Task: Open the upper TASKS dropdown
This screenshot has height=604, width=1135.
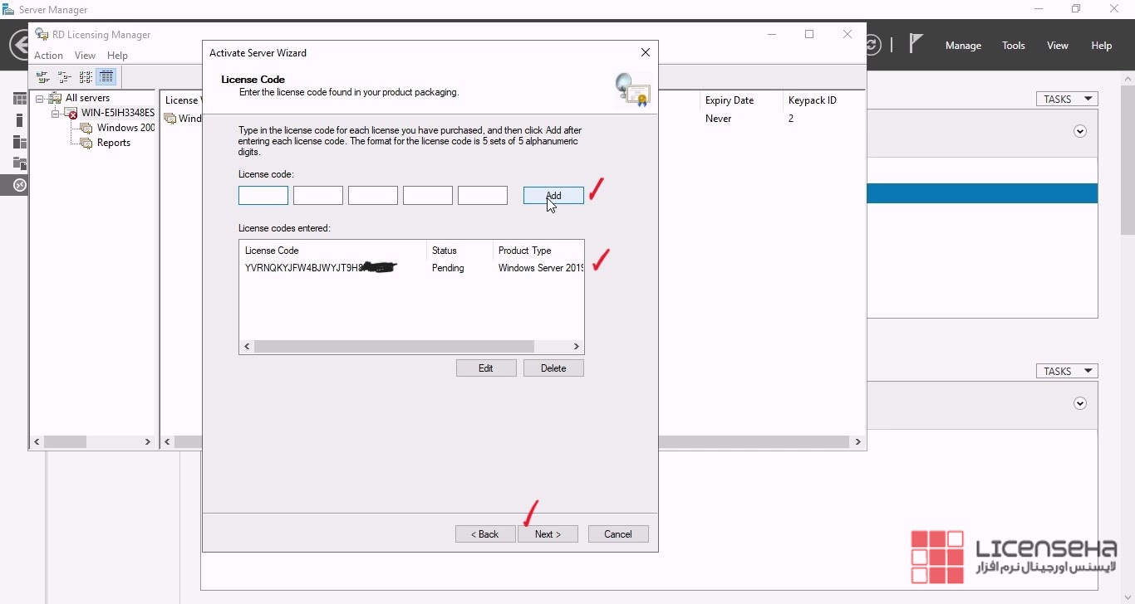Action: (x=1067, y=99)
